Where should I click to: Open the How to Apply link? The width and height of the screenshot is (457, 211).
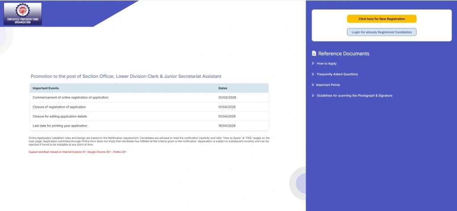(x=327, y=64)
